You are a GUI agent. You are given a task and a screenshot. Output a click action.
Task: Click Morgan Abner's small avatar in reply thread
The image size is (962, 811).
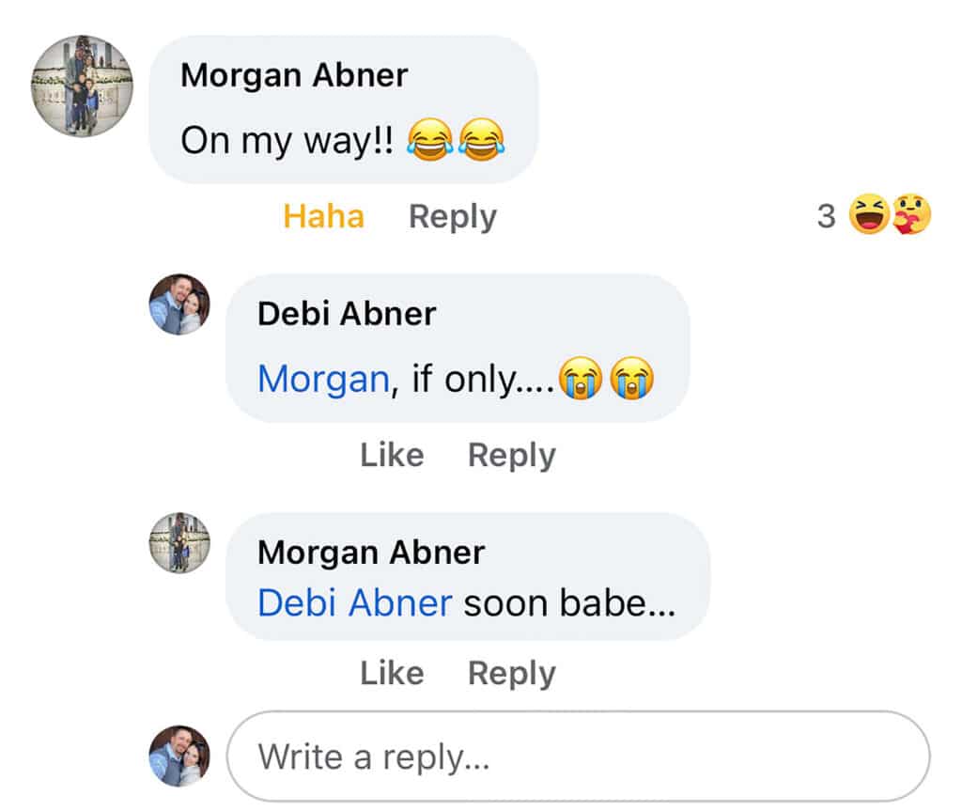tap(179, 543)
